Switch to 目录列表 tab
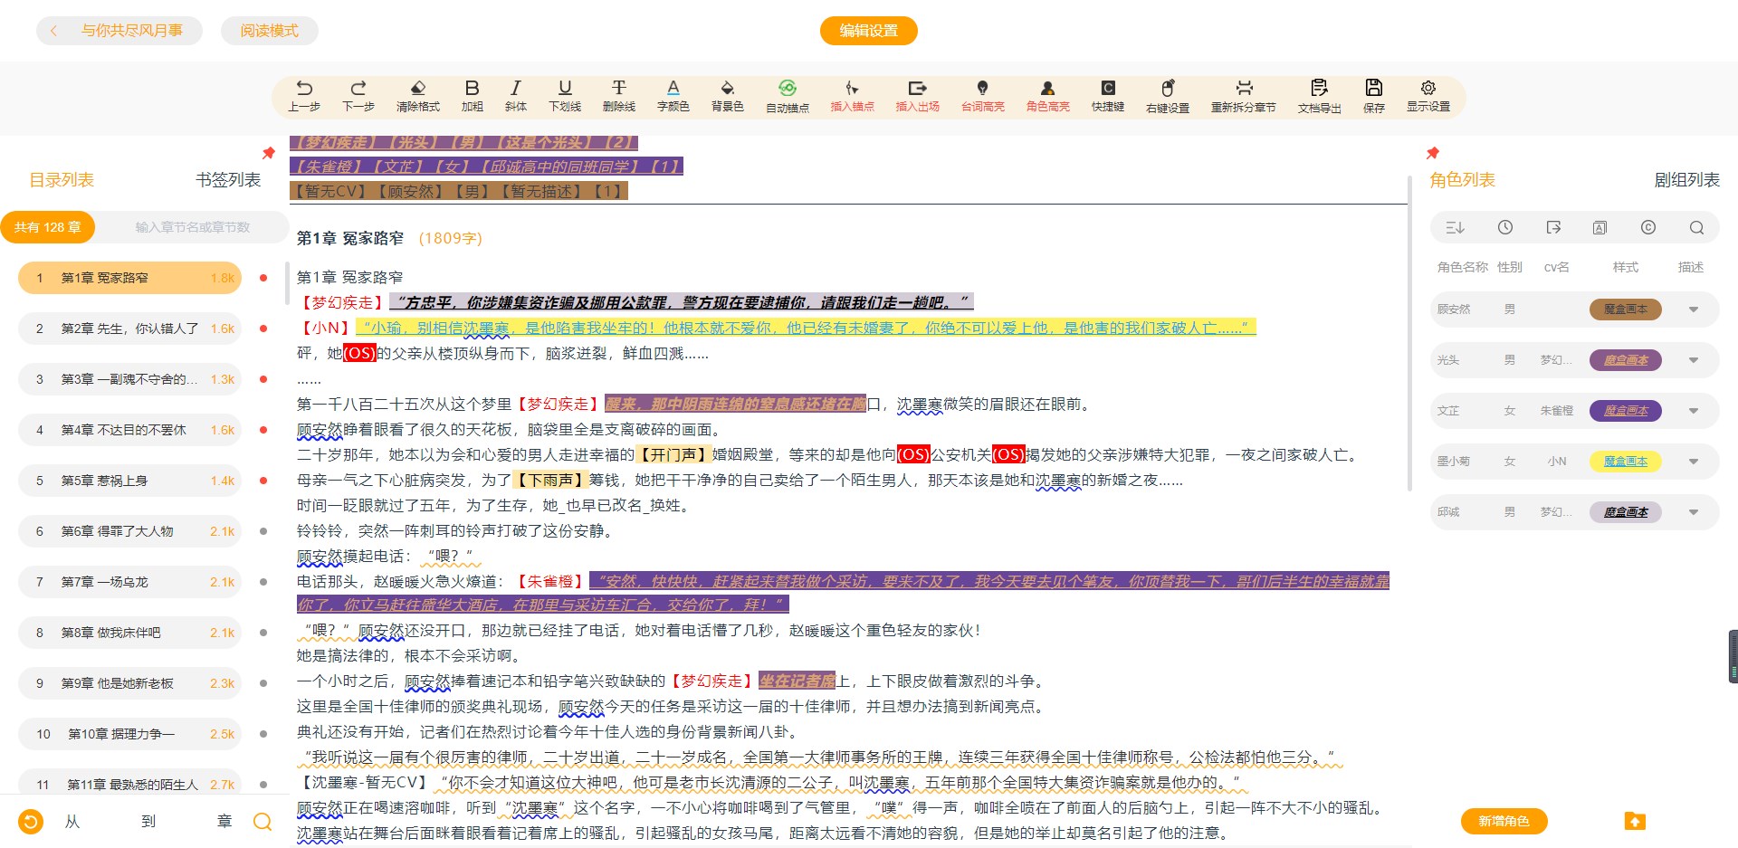Viewport: 1738px width, 848px height. 62,180
